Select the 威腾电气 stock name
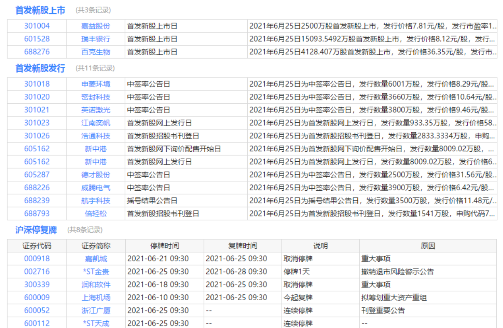This screenshot has width=503, height=328. 95,187
